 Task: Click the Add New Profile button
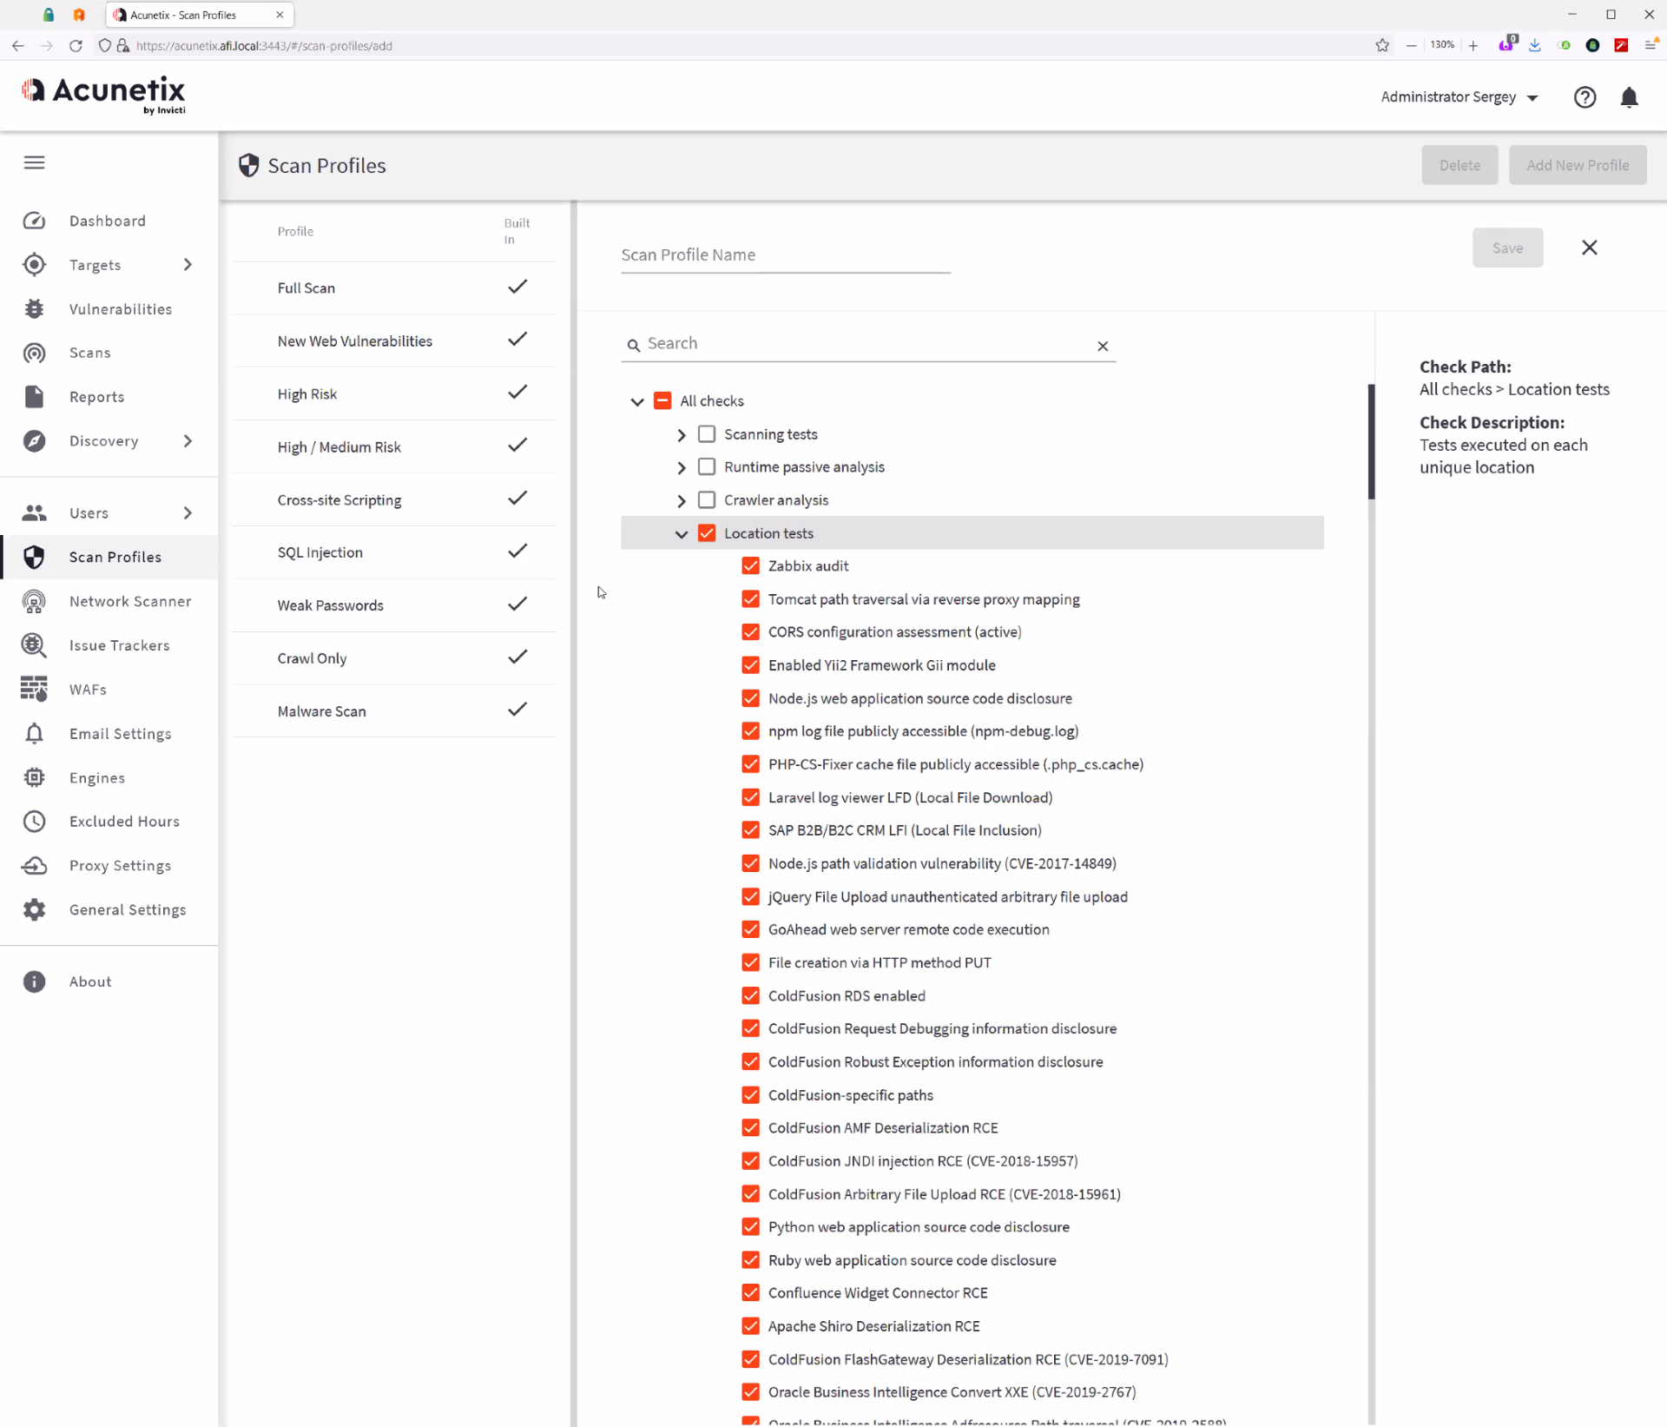coord(1577,165)
